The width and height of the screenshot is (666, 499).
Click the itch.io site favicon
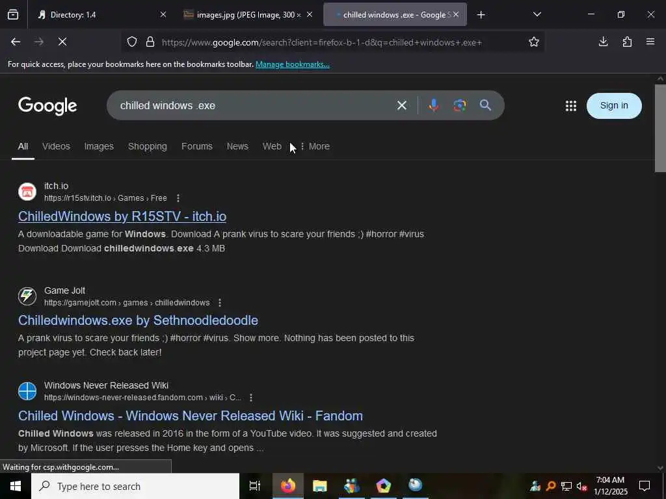pos(27,192)
